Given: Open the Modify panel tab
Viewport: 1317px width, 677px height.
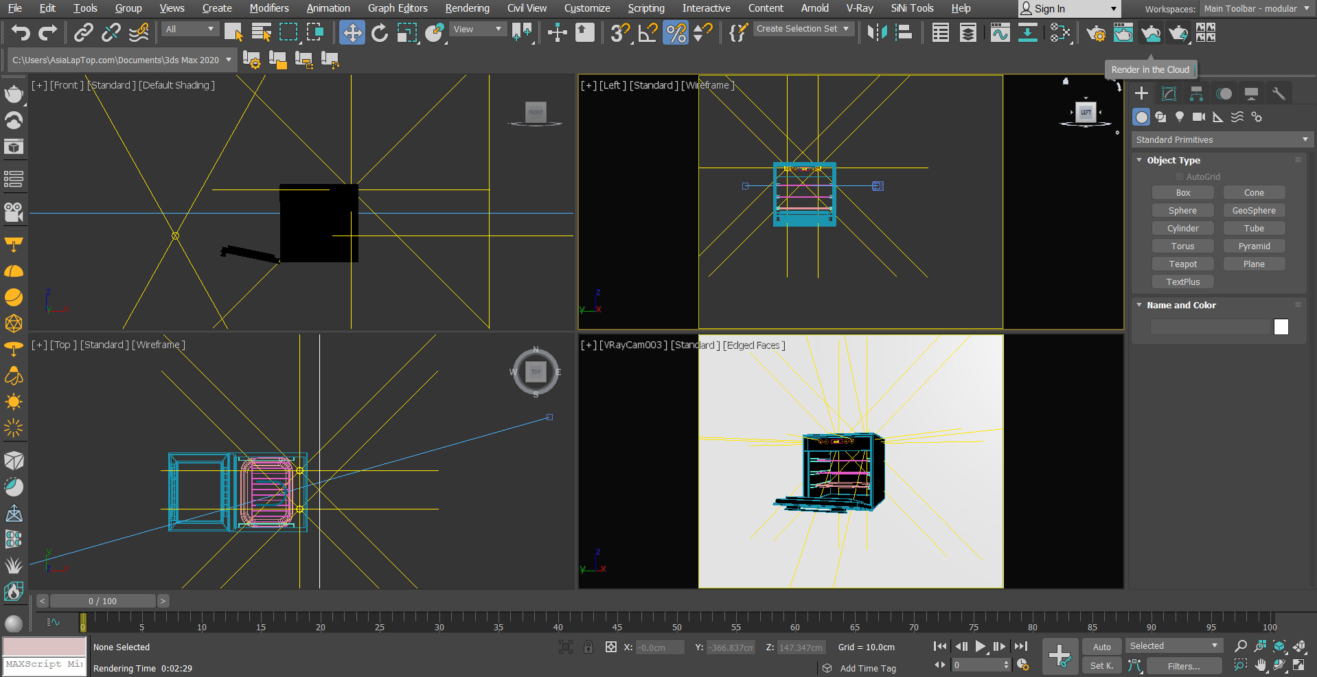Looking at the screenshot, I should pyautogui.click(x=1169, y=93).
